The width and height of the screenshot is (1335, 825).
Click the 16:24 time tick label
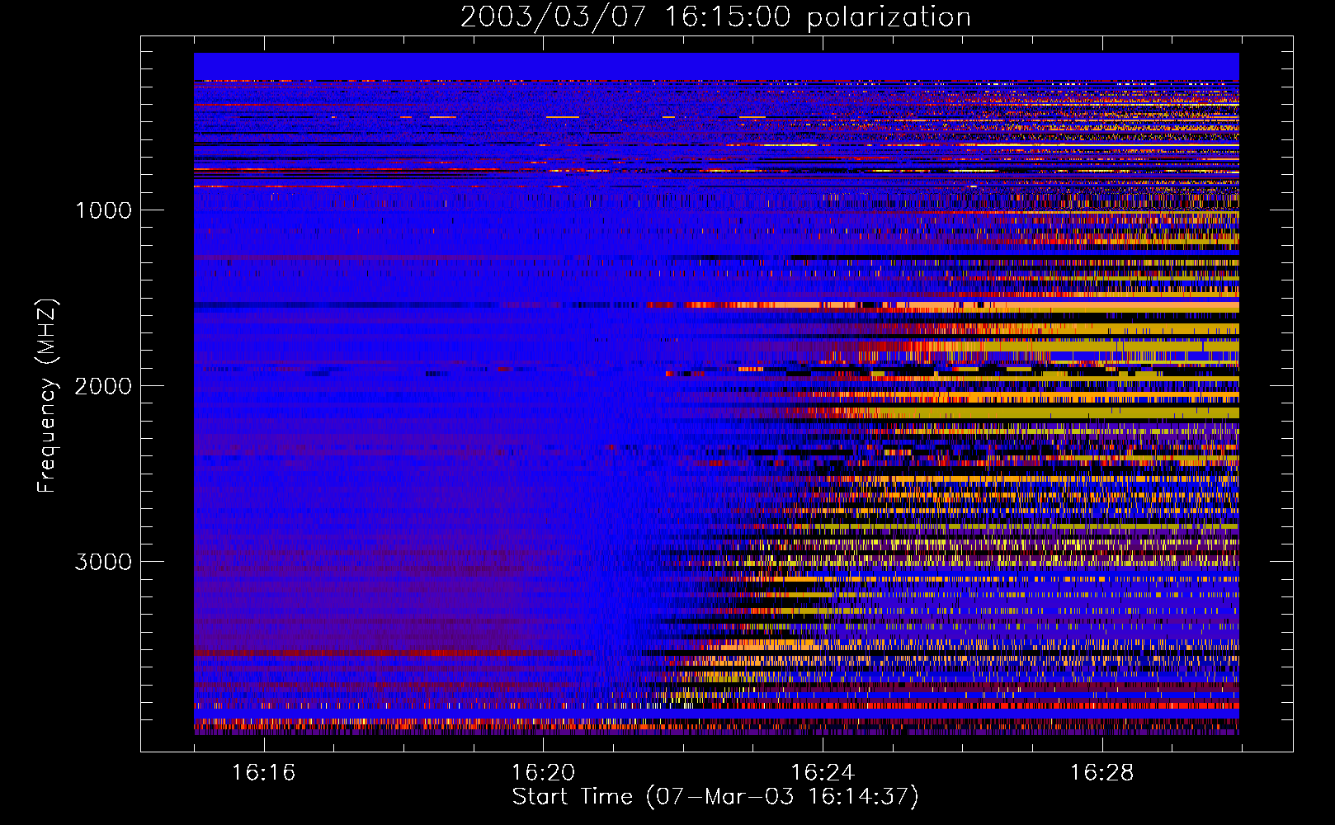click(823, 772)
